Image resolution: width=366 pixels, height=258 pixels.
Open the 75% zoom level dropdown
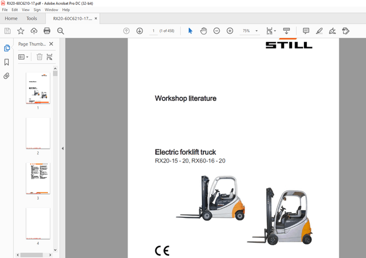[x=250, y=31]
